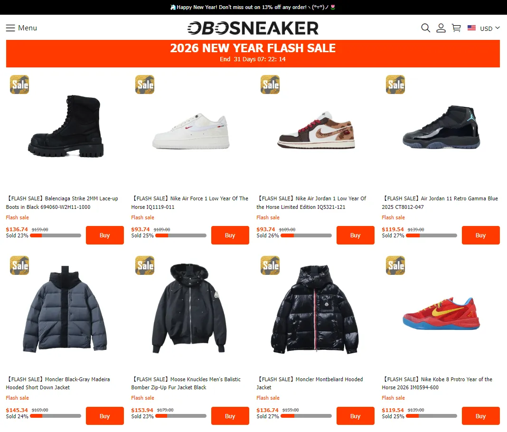Click the OBOSNEAKER logo
The height and width of the screenshot is (432, 507).
(253, 28)
